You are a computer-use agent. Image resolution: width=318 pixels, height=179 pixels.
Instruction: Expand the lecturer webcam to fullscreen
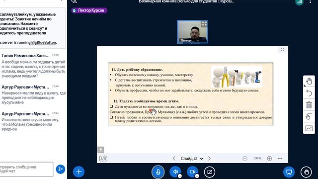coord(204,24)
